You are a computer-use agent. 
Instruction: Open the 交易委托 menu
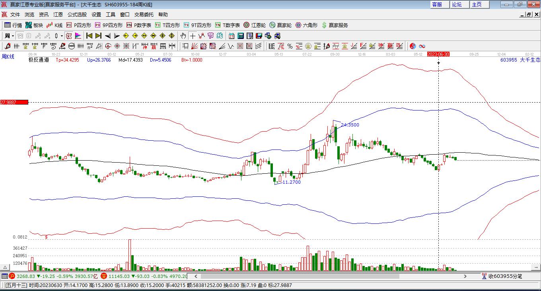pyautogui.click(x=144, y=15)
